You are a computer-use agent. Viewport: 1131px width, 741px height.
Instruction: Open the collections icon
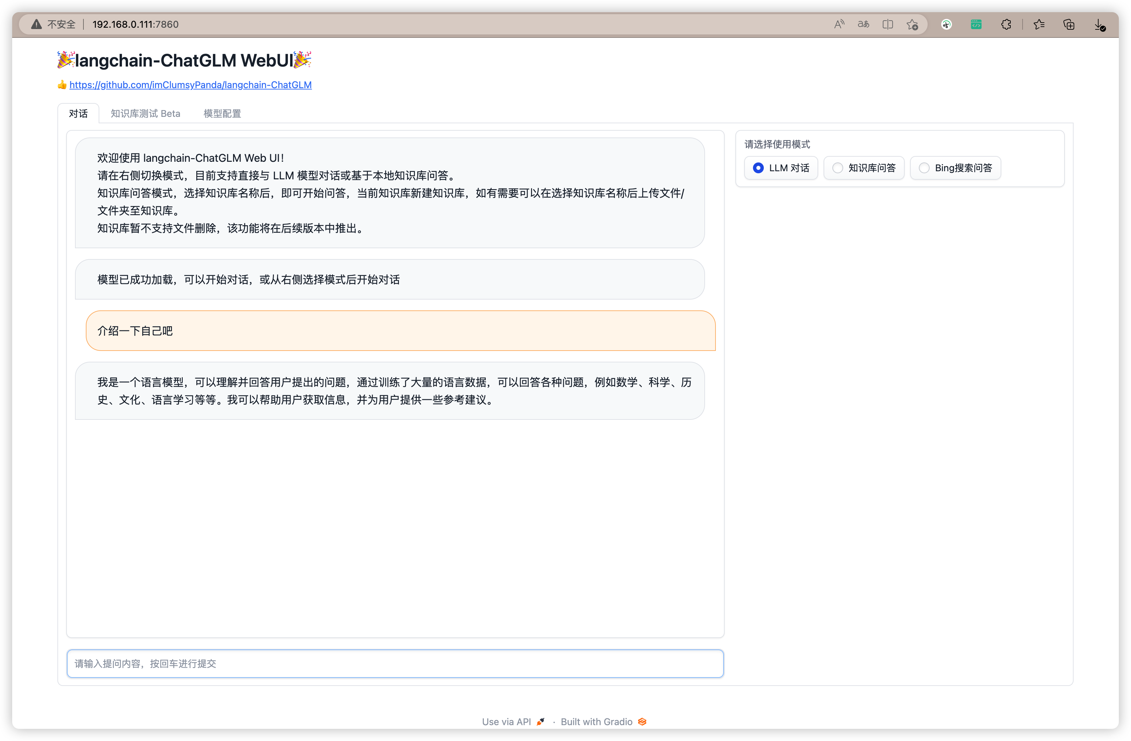click(1069, 24)
